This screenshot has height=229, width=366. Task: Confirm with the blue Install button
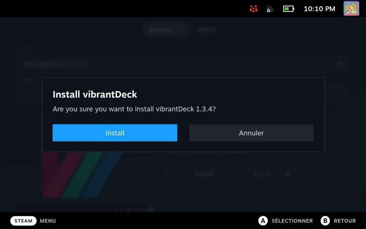[x=115, y=133]
